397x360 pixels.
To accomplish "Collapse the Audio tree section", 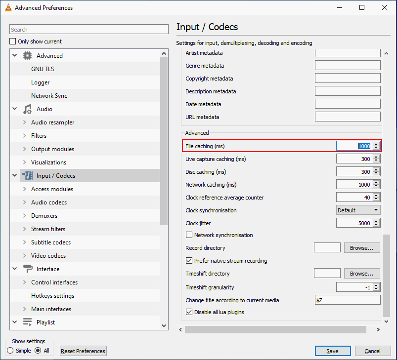I will coord(15,109).
